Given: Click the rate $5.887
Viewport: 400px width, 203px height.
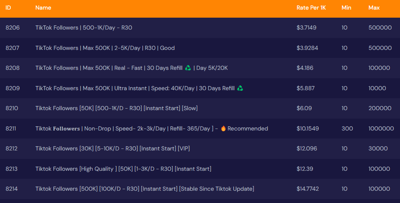Looking at the screenshot, I should [306, 88].
